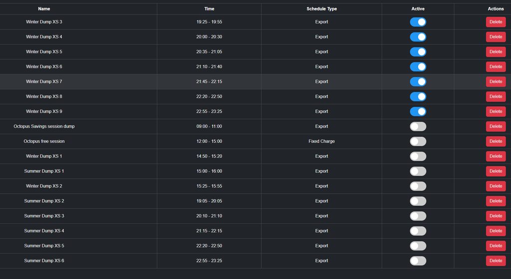Deactivate the Winter Dump XS 7 schedule
The width and height of the screenshot is (511, 279).
coord(418,82)
